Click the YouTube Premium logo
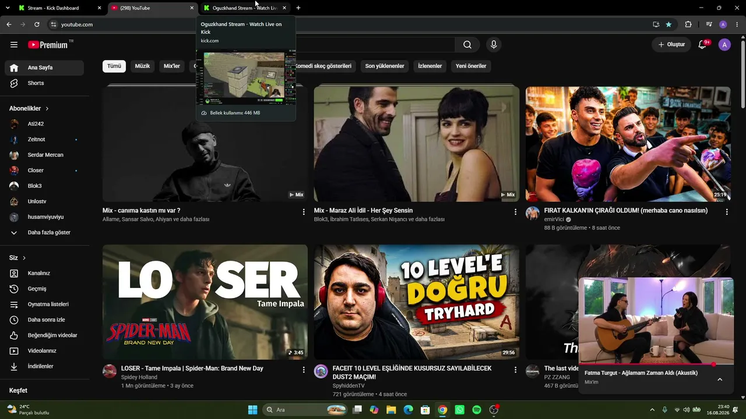 click(48, 45)
